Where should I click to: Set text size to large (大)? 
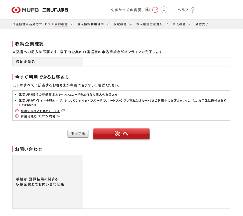pyautogui.click(x=164, y=10)
